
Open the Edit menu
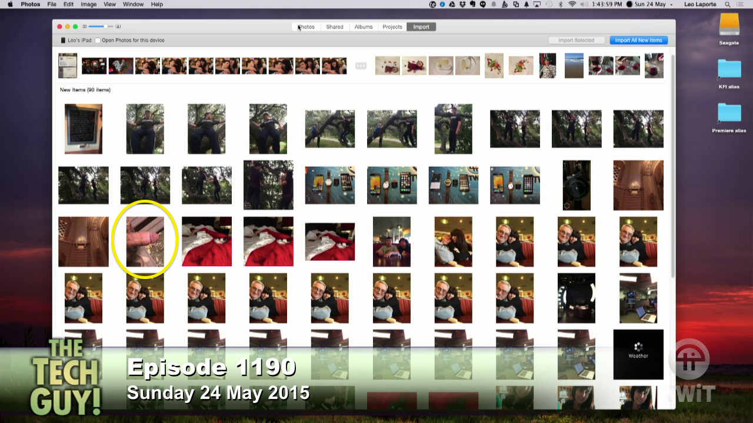pyautogui.click(x=69, y=4)
